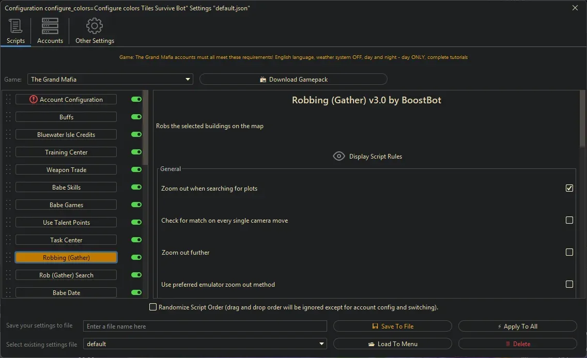
Task: Switch to the Accounts tab
Action: (50, 32)
